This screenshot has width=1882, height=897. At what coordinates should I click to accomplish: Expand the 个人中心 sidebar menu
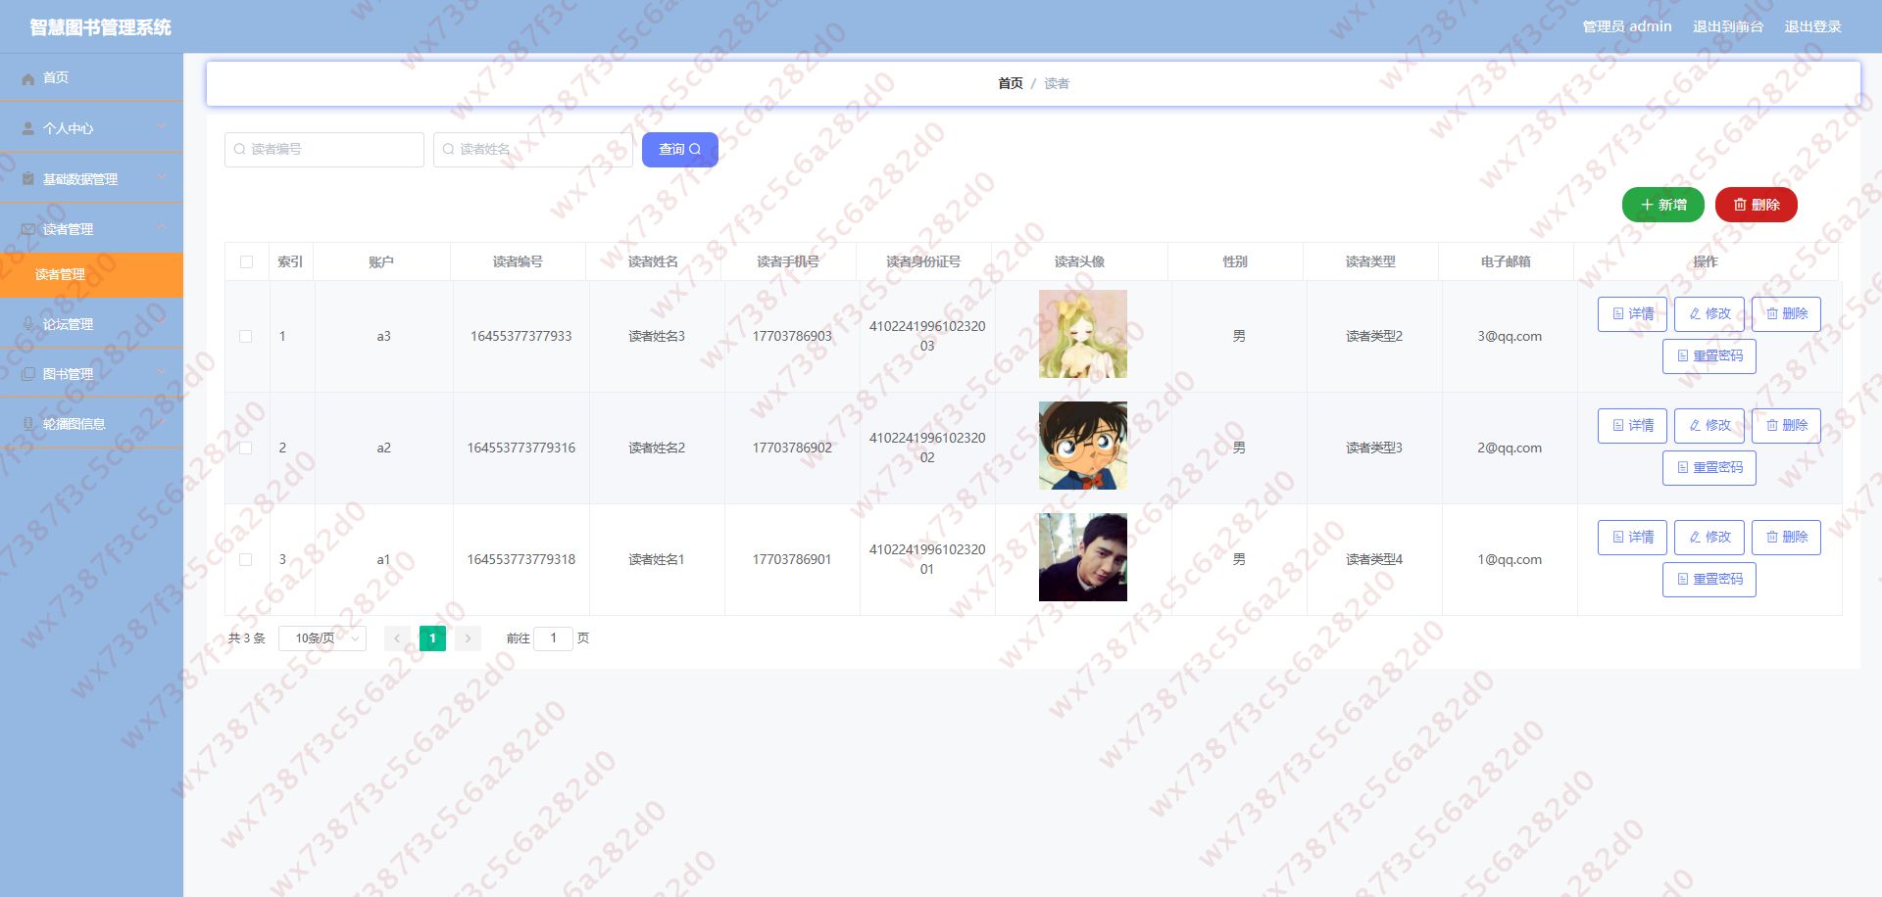pyautogui.click(x=91, y=128)
